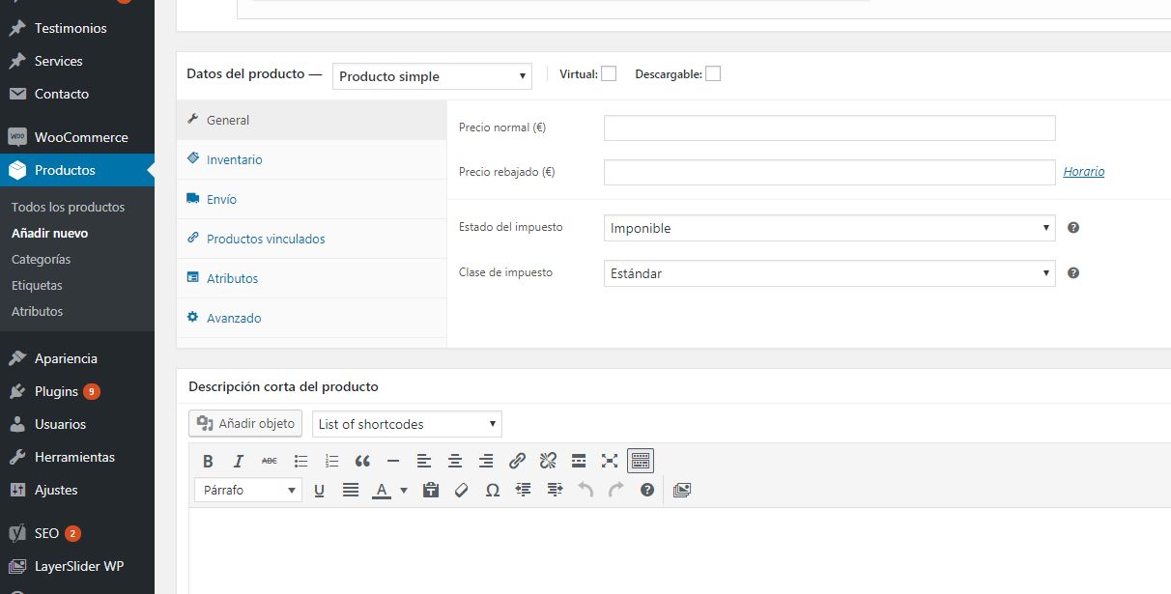
Task: Toggle the toolbar kitchen sink button
Action: (641, 461)
